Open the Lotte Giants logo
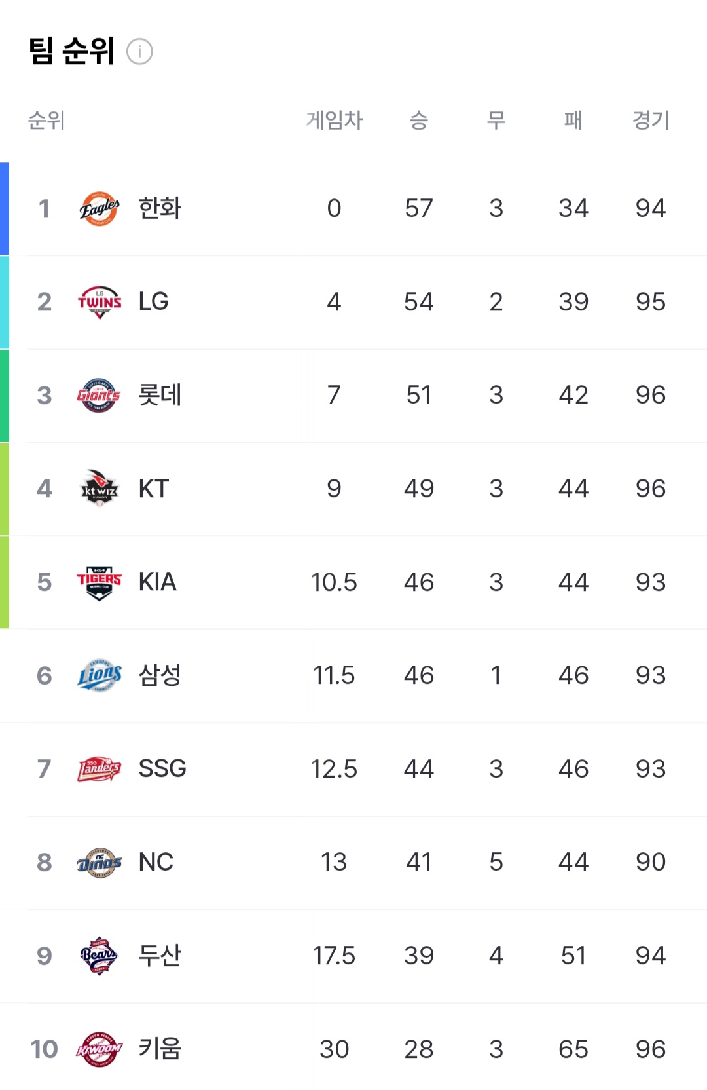 coord(100,395)
